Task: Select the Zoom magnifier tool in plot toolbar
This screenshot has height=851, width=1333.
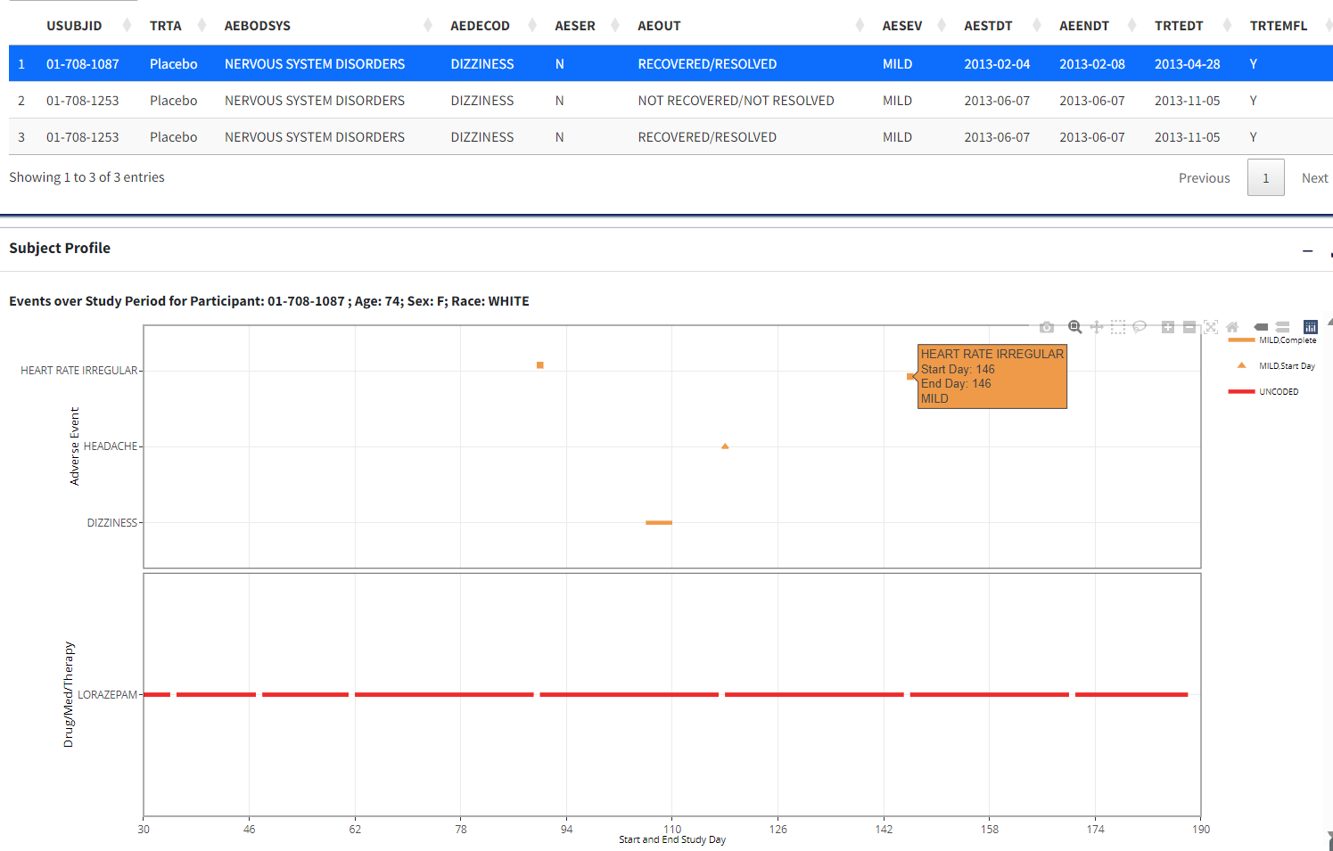Action: (x=1075, y=327)
